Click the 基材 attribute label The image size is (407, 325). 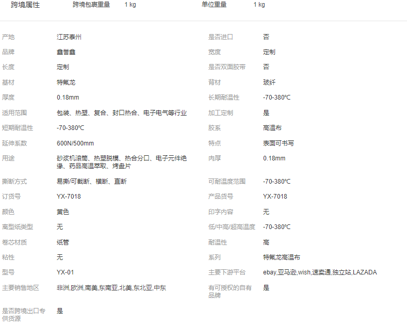8,83
